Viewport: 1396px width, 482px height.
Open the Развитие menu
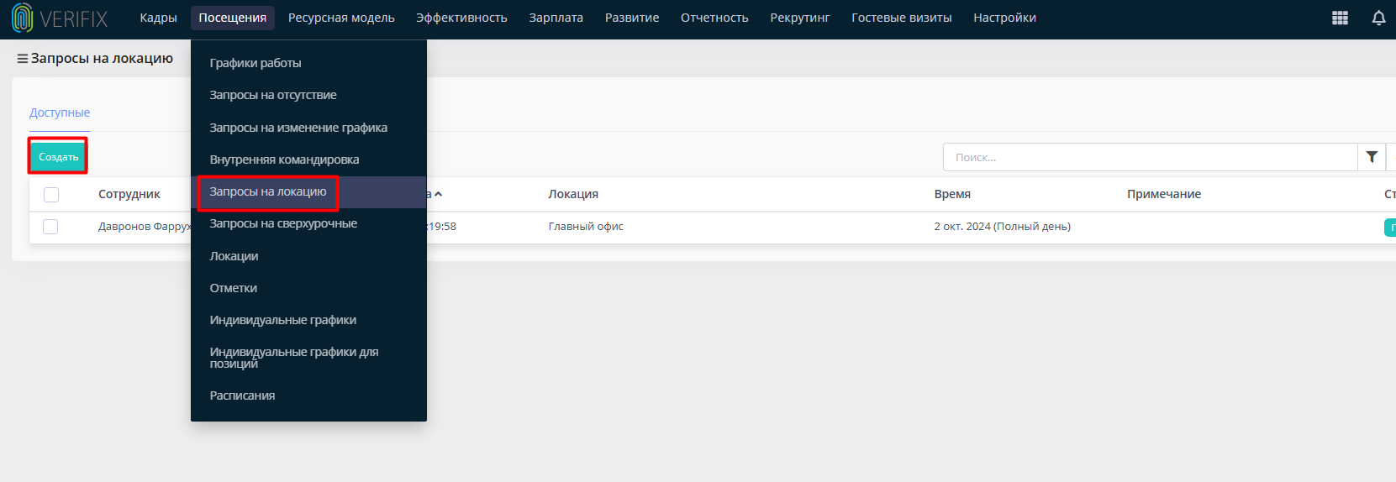pos(632,18)
